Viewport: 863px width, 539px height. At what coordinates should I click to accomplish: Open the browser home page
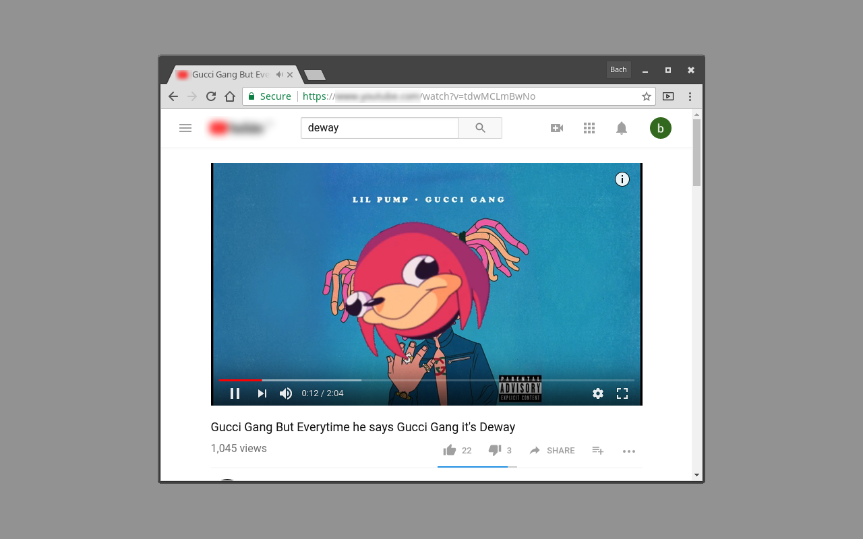click(x=230, y=96)
